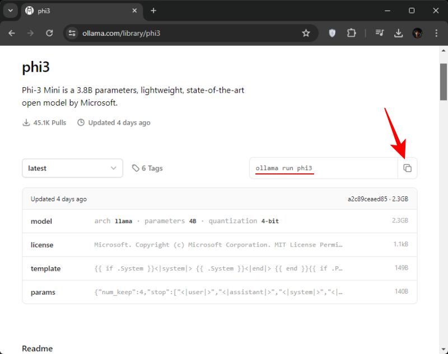
Task: Click the Readme heading
Action: (x=38, y=348)
